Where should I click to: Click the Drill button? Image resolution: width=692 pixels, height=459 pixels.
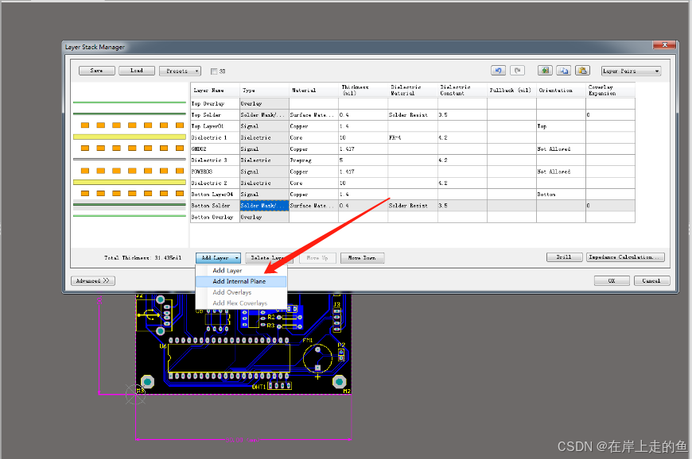[x=564, y=256]
